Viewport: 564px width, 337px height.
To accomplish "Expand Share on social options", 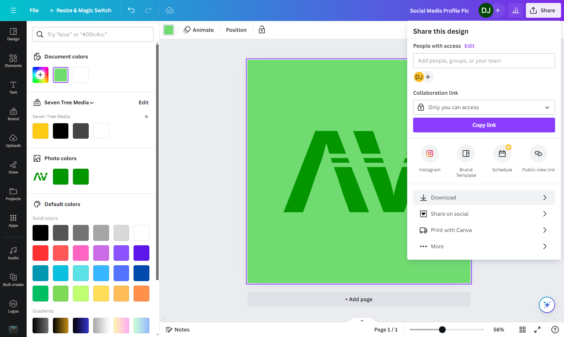I will click(484, 214).
